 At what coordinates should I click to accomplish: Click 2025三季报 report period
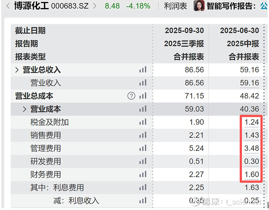click(184, 44)
